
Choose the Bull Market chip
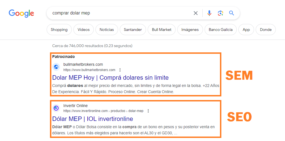pos(162,30)
